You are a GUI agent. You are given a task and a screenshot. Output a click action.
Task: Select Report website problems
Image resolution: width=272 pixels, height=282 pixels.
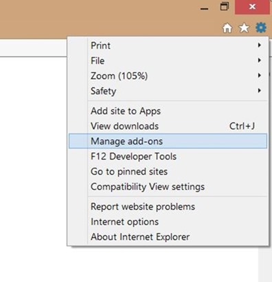(168, 206)
